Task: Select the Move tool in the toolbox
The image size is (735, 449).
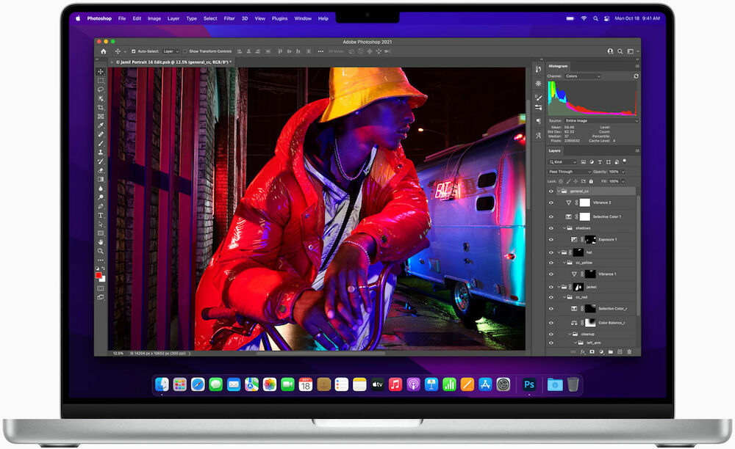Action: tap(100, 72)
